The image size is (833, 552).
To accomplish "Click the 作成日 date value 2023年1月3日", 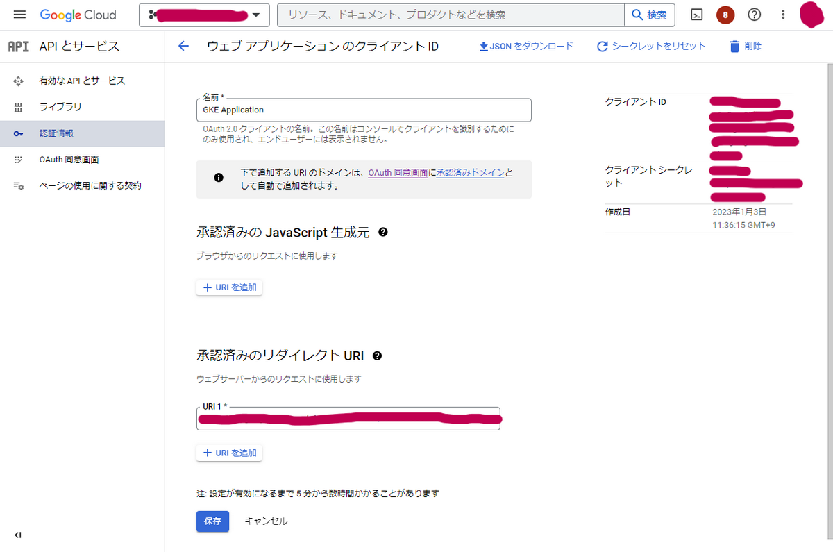I will pos(739,212).
